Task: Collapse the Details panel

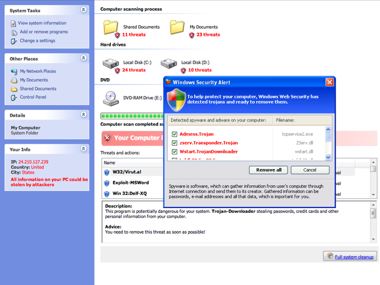Action: click(x=84, y=114)
